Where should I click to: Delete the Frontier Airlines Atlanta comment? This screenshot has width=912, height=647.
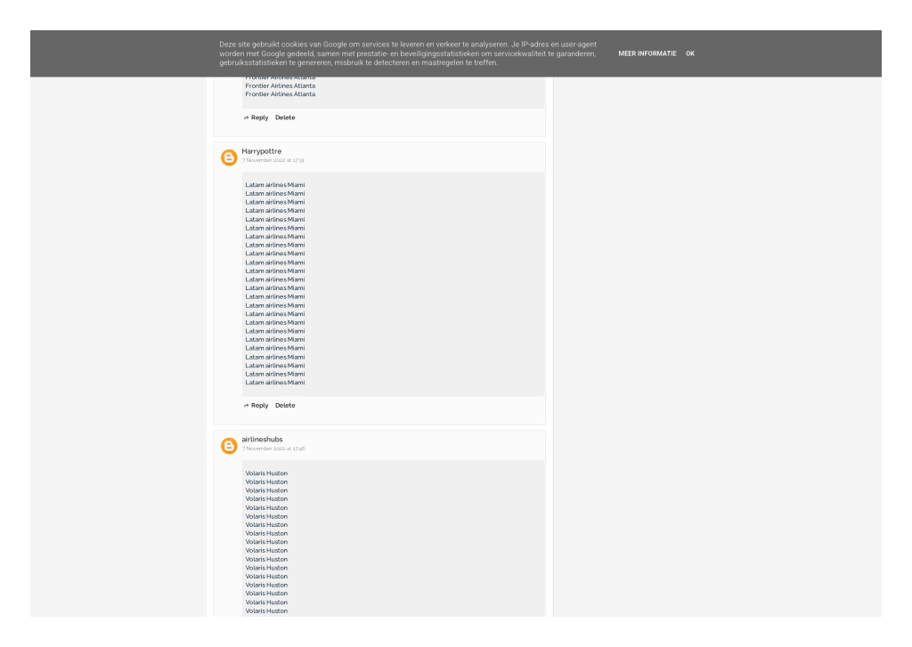coord(285,117)
